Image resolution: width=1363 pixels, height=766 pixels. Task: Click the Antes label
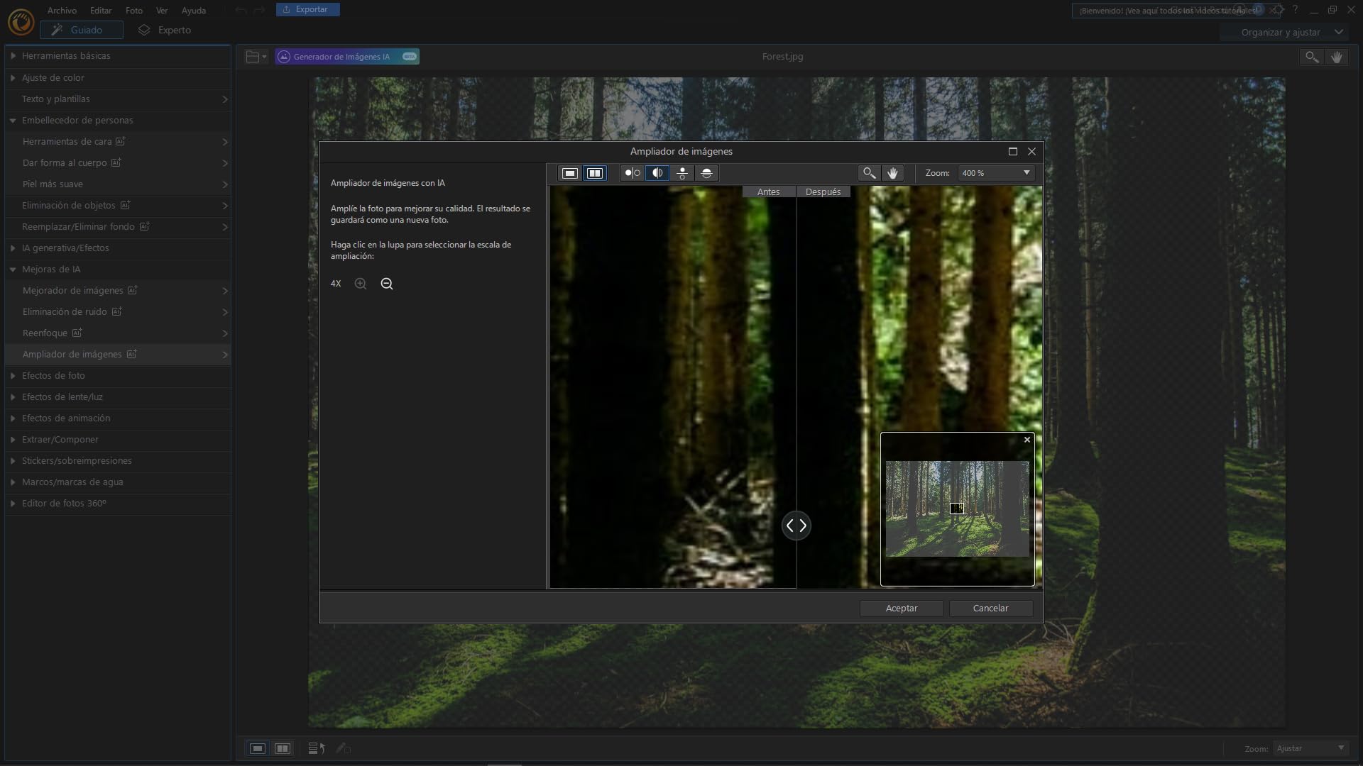[x=768, y=191]
